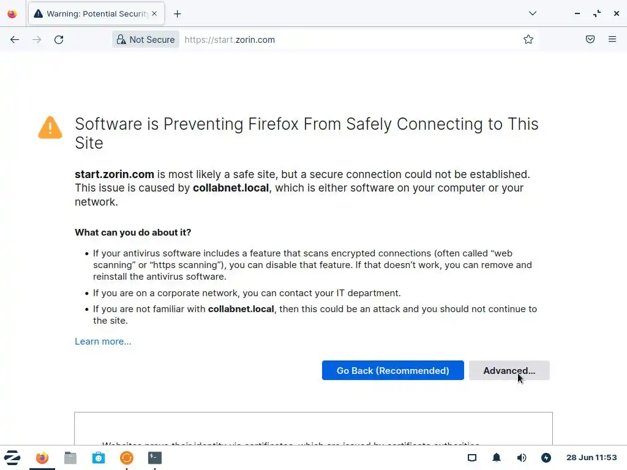
Task: Expand the list all tabs chevron
Action: click(533, 13)
